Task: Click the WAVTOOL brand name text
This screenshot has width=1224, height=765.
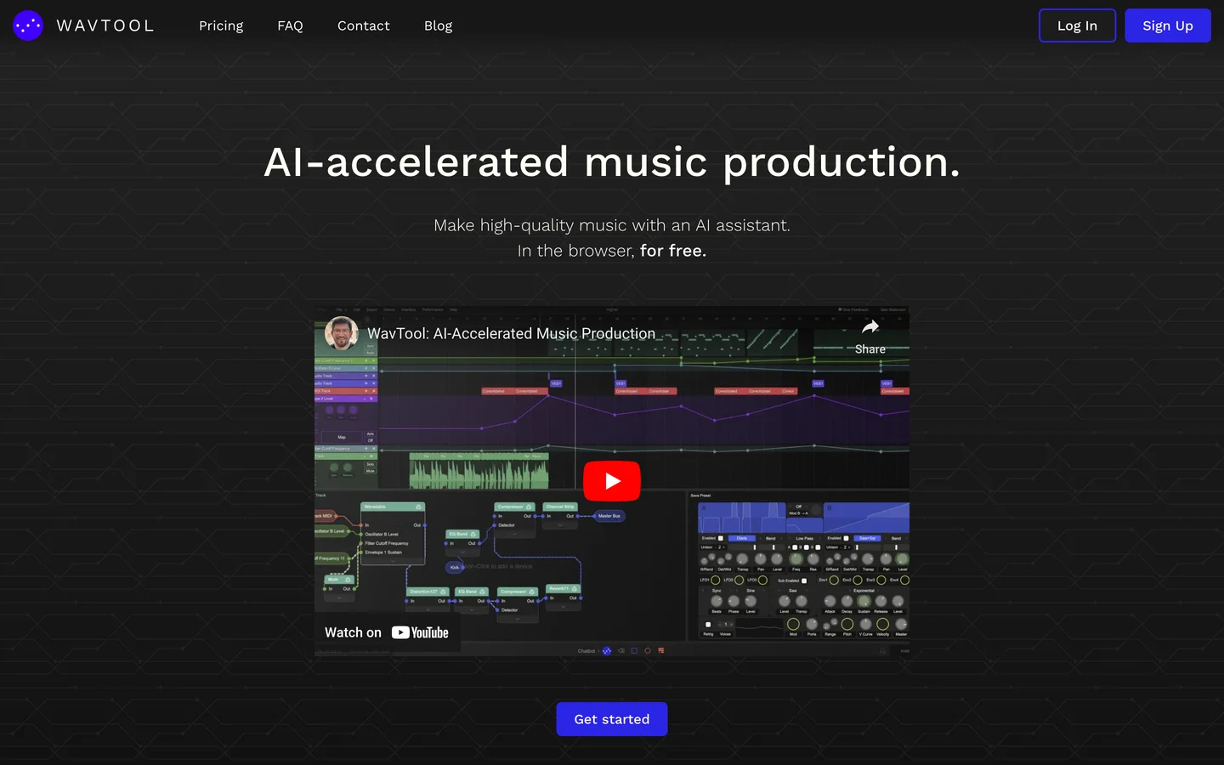Action: [105, 25]
